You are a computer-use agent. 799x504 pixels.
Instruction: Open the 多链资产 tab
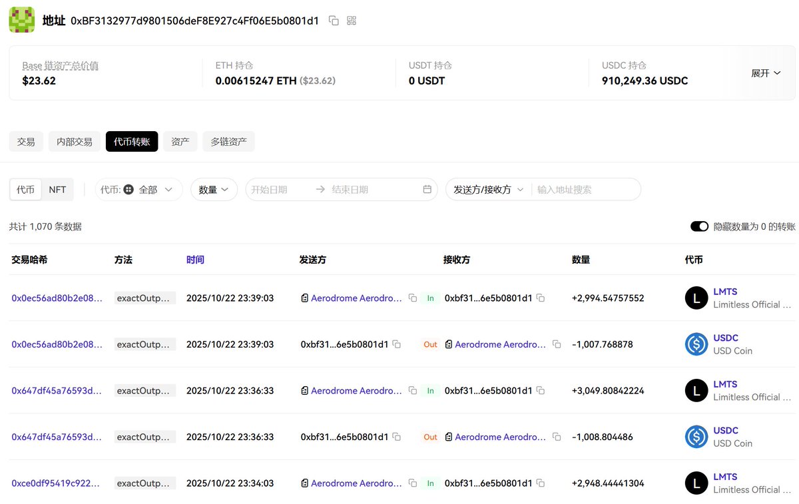[228, 142]
